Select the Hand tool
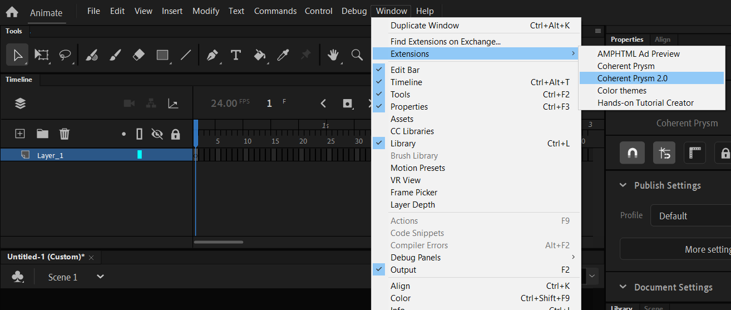Viewport: 731px width, 310px height. tap(333, 55)
